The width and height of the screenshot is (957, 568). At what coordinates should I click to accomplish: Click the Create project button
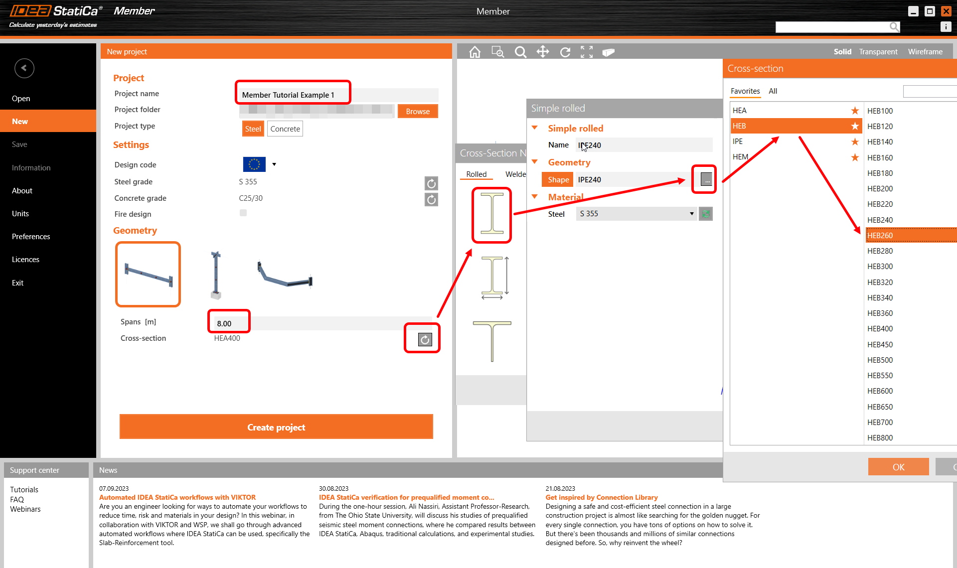click(276, 427)
